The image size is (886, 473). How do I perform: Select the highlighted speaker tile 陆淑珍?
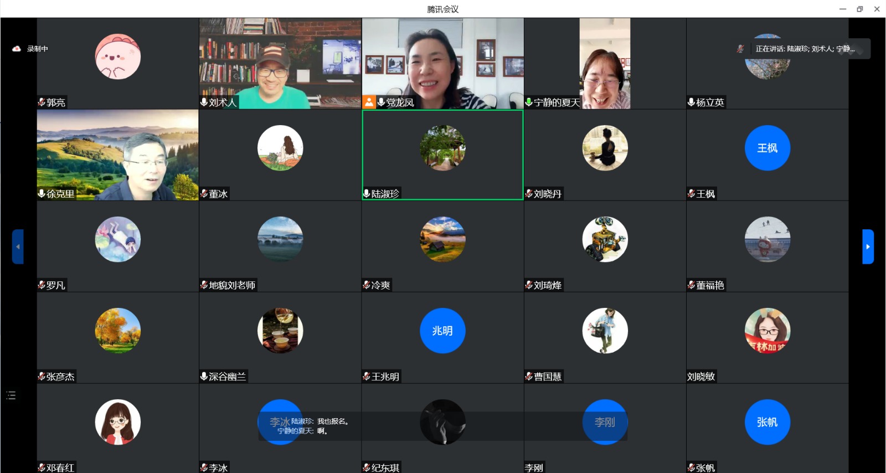click(x=442, y=155)
